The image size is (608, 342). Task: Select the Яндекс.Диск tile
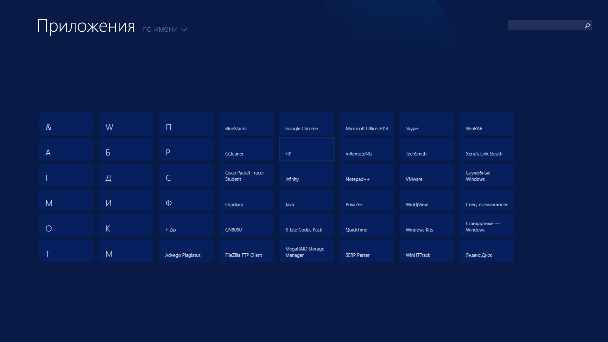click(487, 251)
